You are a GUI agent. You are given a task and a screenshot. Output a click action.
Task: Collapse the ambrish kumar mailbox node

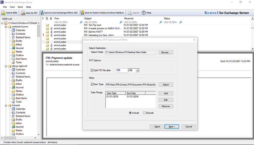pyautogui.click(x=6, y=27)
